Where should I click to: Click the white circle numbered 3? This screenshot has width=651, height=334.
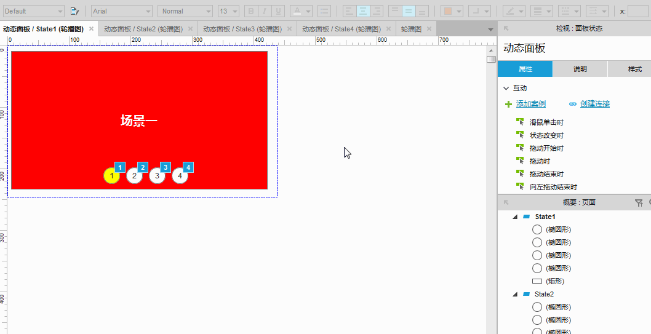(157, 175)
